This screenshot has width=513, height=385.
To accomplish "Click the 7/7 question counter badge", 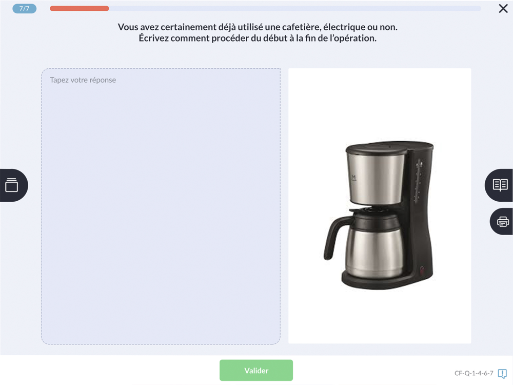I will pos(24,9).
